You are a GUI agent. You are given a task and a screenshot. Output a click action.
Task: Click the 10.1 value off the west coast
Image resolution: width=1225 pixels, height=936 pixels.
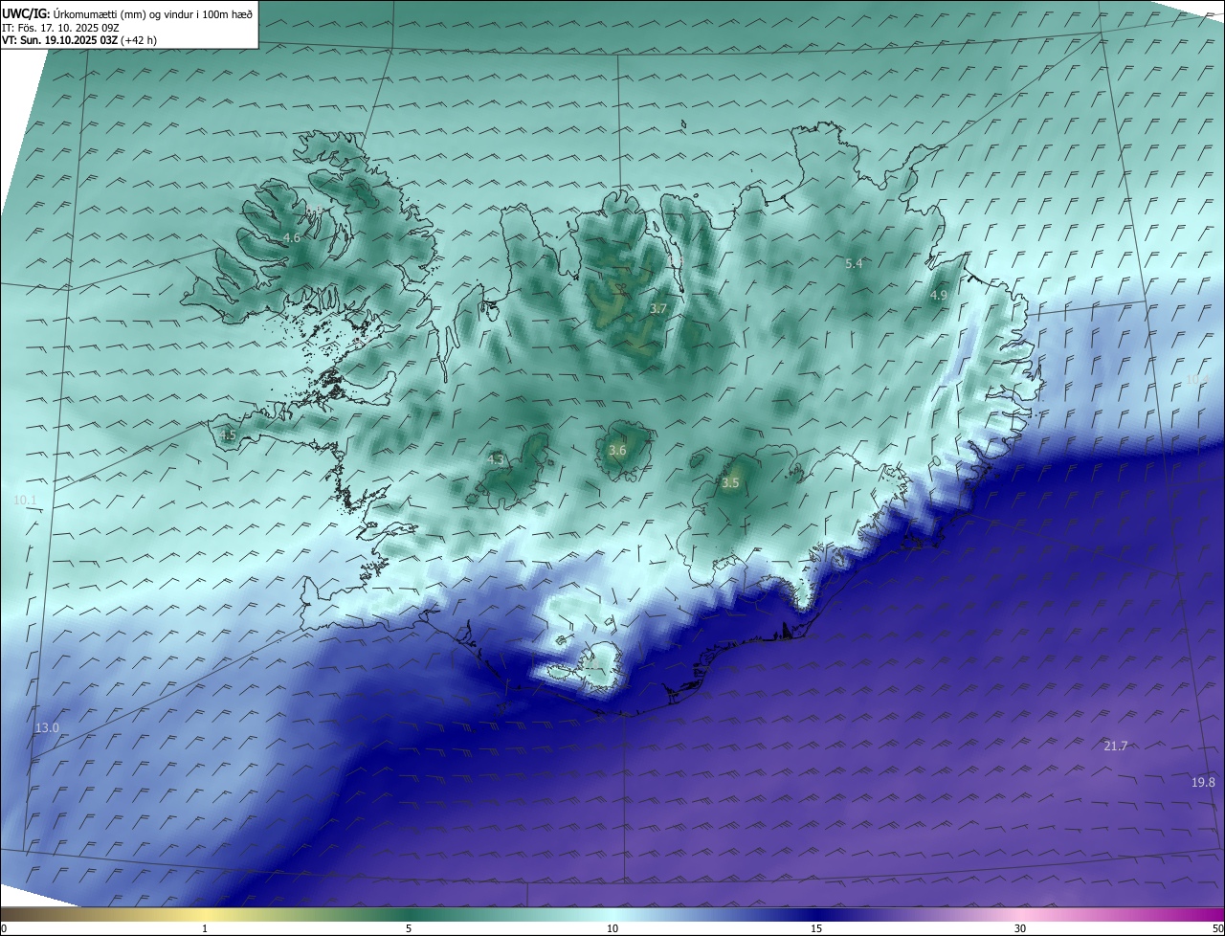click(25, 501)
